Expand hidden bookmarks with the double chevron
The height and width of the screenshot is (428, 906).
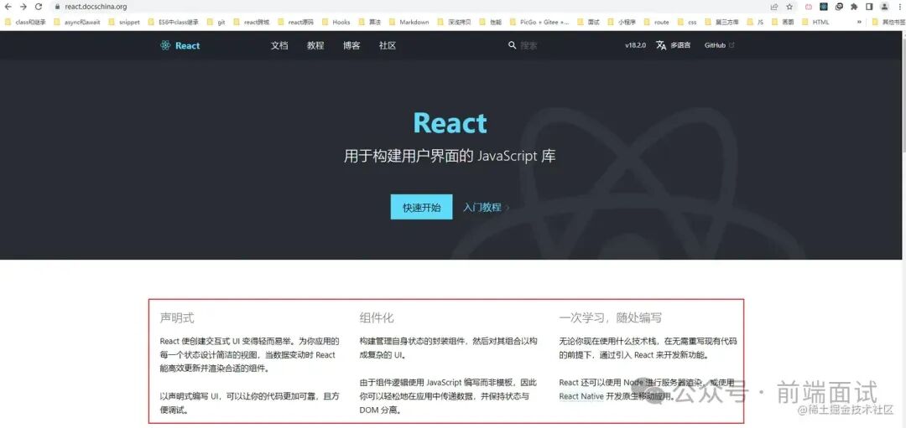point(859,22)
